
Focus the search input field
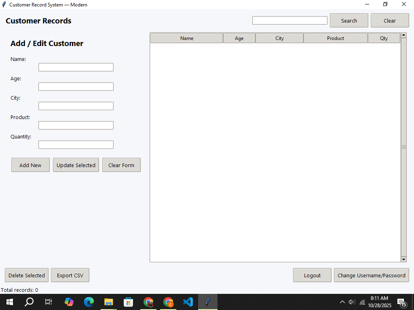pos(289,21)
